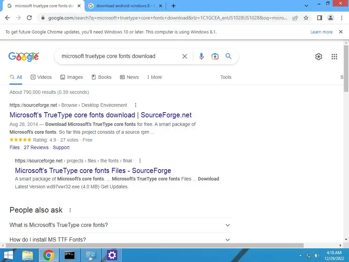The height and width of the screenshot is (262, 349).
Task: Close the download android windows 8 tab
Action: 161,6
